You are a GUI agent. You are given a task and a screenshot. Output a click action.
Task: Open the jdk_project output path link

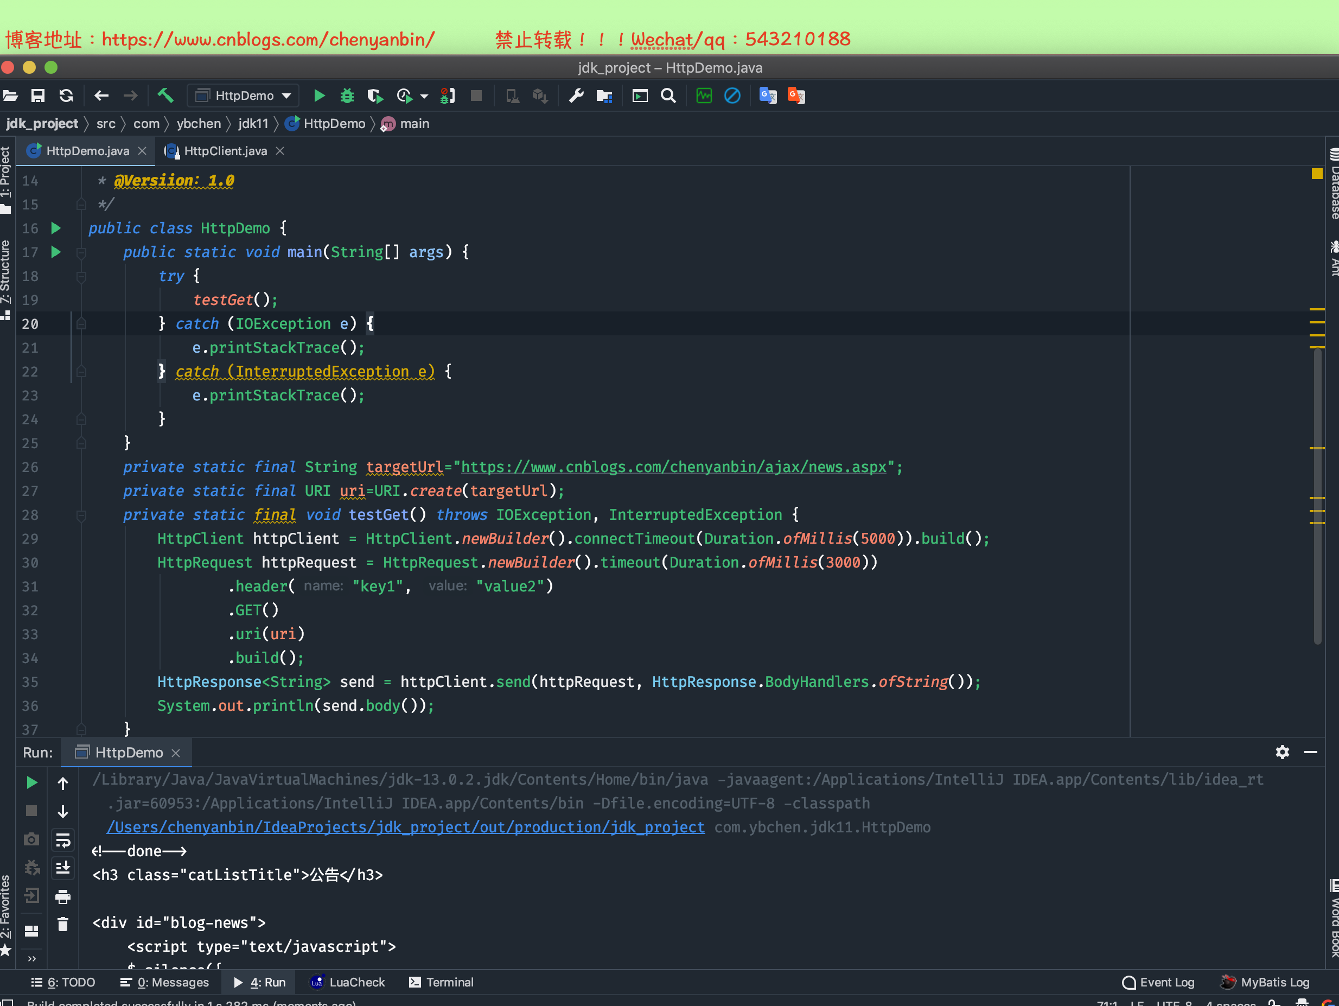(406, 827)
